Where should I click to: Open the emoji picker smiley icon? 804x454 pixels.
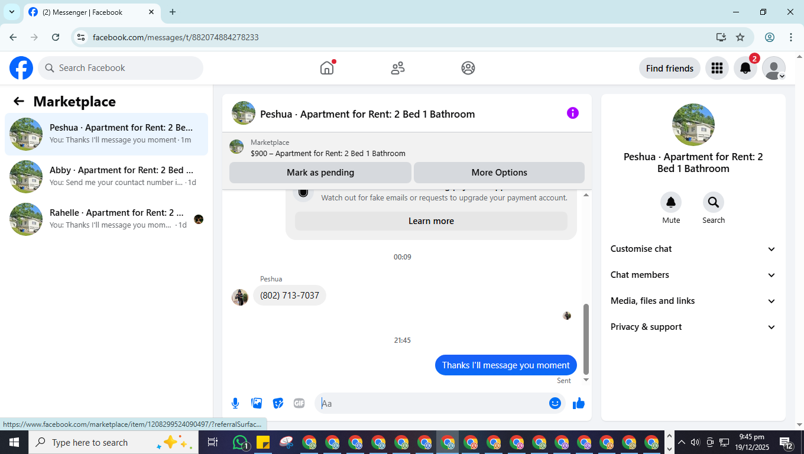555,403
